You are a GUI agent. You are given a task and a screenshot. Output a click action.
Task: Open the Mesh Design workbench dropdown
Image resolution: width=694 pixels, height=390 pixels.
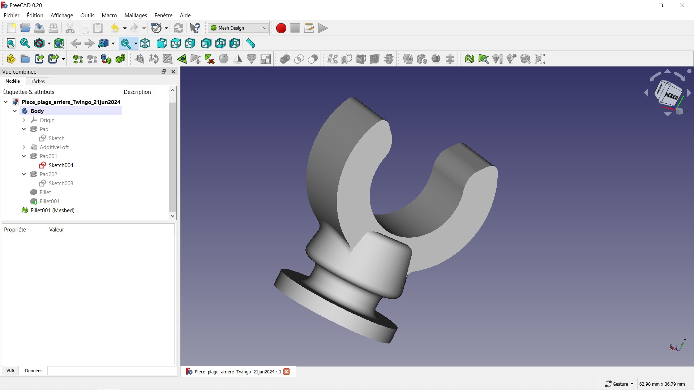pos(238,28)
